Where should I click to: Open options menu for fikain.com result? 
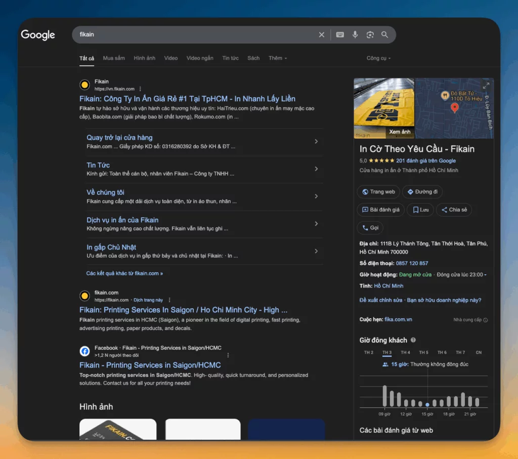tap(169, 300)
